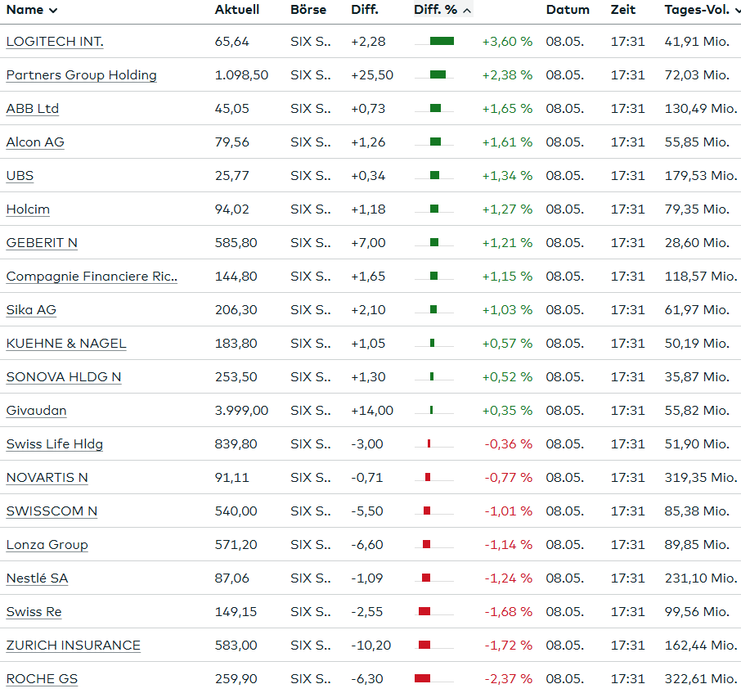This screenshot has width=741, height=693.
Task: Click ROCHE GS -2,37 % change value
Action: click(509, 679)
